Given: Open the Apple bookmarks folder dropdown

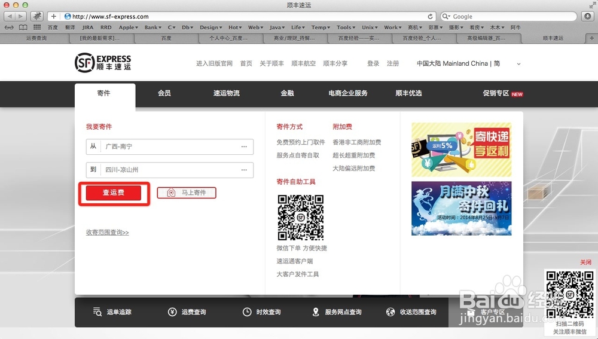Looking at the screenshot, I should click(129, 28).
